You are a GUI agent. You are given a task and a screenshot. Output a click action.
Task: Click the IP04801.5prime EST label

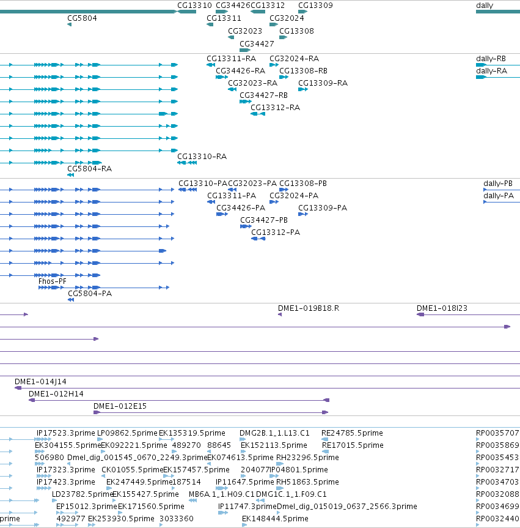tap(299, 470)
